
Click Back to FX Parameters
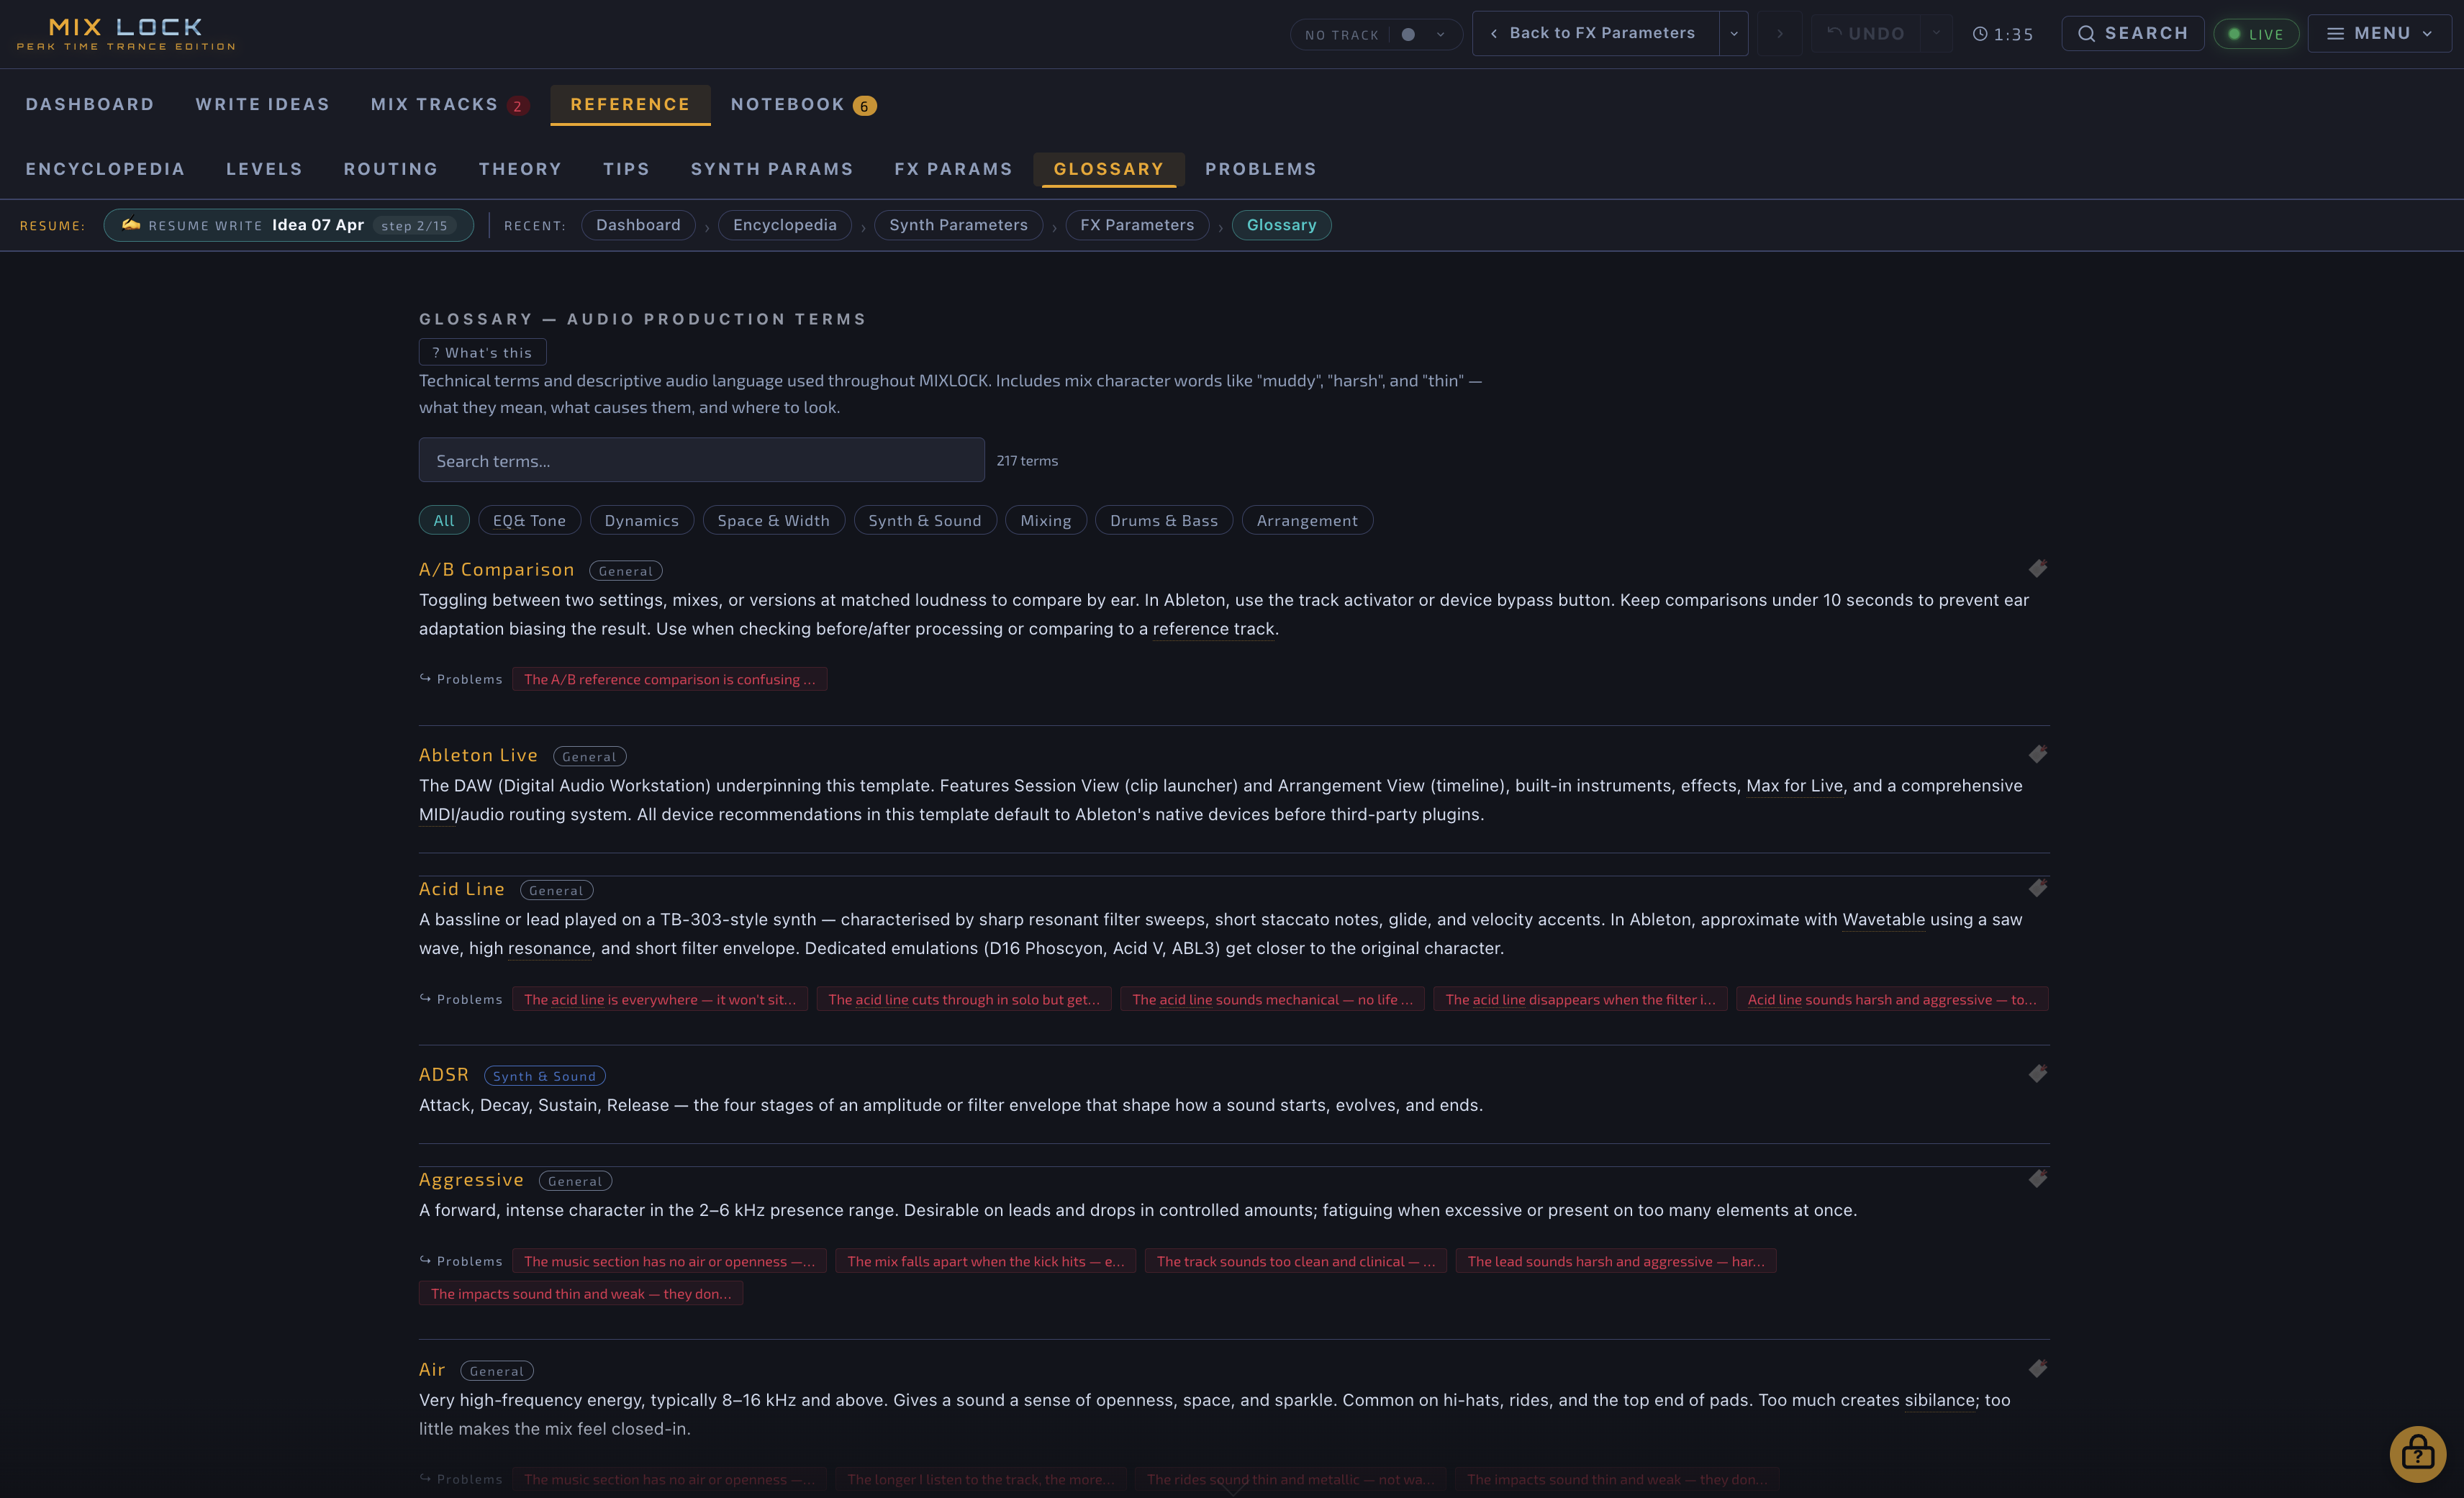(1595, 34)
